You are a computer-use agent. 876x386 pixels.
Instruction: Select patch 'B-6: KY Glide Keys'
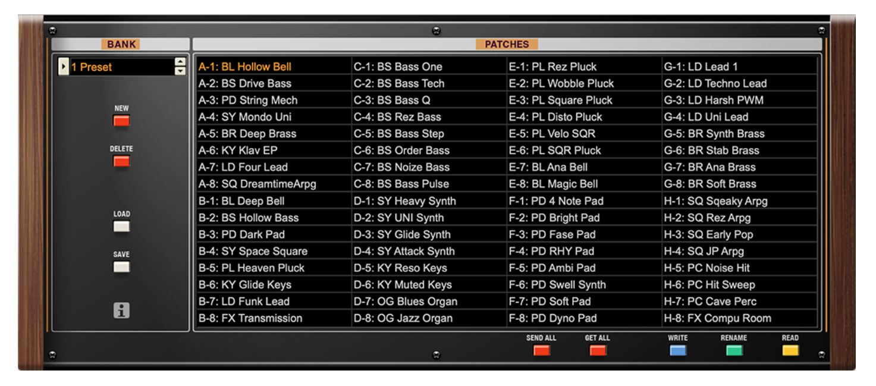(x=274, y=285)
